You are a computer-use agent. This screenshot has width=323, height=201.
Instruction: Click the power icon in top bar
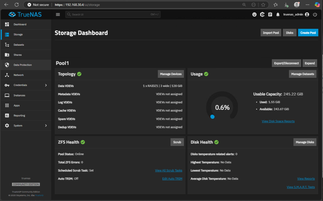315,14
